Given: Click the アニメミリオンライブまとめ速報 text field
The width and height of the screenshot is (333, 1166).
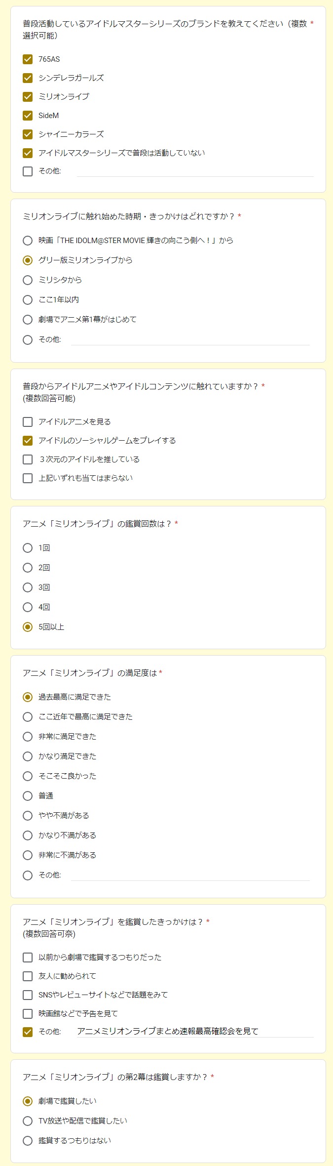Looking at the screenshot, I should [195, 1032].
